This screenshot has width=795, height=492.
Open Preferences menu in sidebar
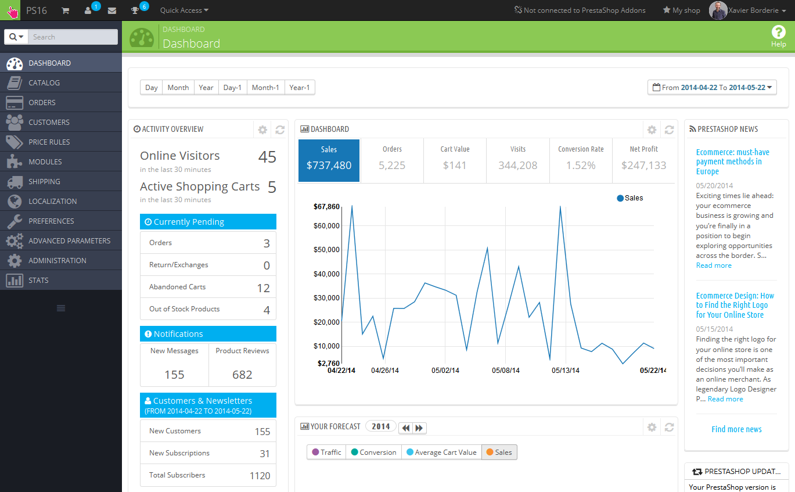point(61,221)
